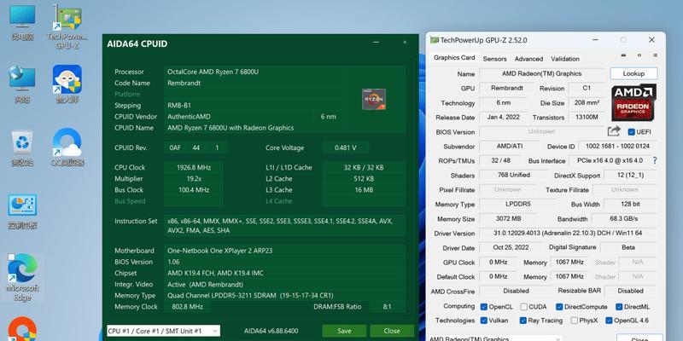Image resolution: width=683 pixels, height=341 pixels.
Task: Click the GPU-Z title bar app icon
Action: 434,40
